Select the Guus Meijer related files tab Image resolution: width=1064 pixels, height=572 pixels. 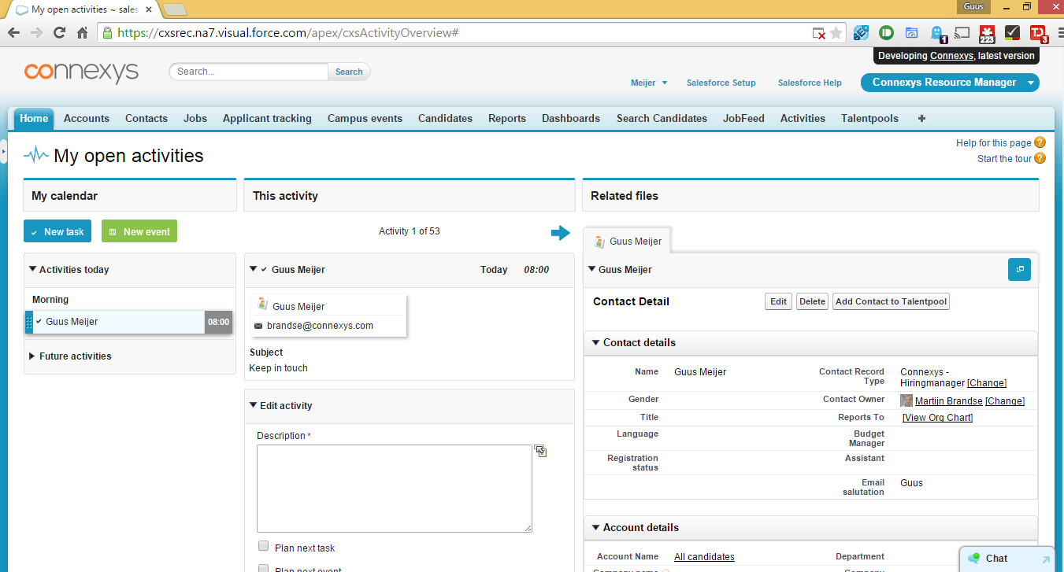(628, 242)
